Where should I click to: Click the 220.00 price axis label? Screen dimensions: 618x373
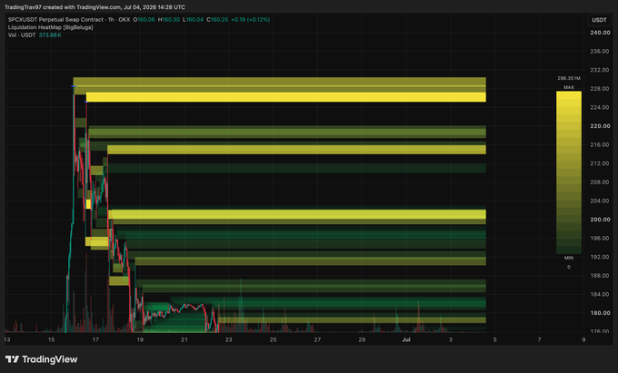(600, 126)
